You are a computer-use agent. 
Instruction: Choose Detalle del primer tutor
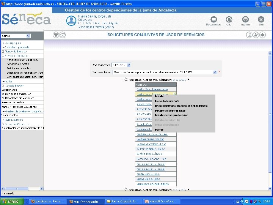170,110
